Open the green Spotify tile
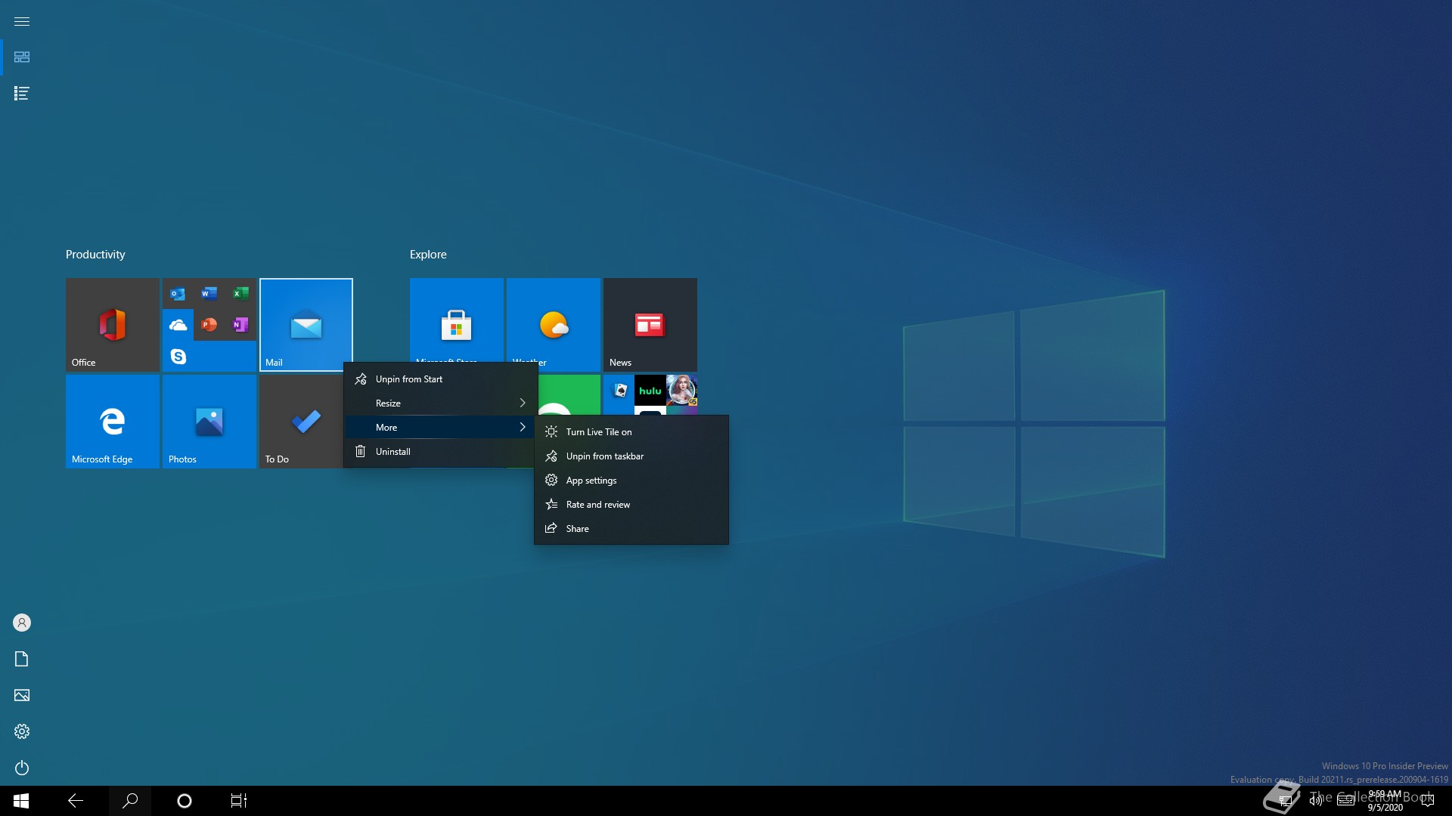The width and height of the screenshot is (1452, 816). pos(569,394)
